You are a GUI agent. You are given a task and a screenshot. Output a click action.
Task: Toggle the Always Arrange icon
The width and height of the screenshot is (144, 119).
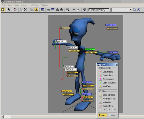[x=42, y=10]
